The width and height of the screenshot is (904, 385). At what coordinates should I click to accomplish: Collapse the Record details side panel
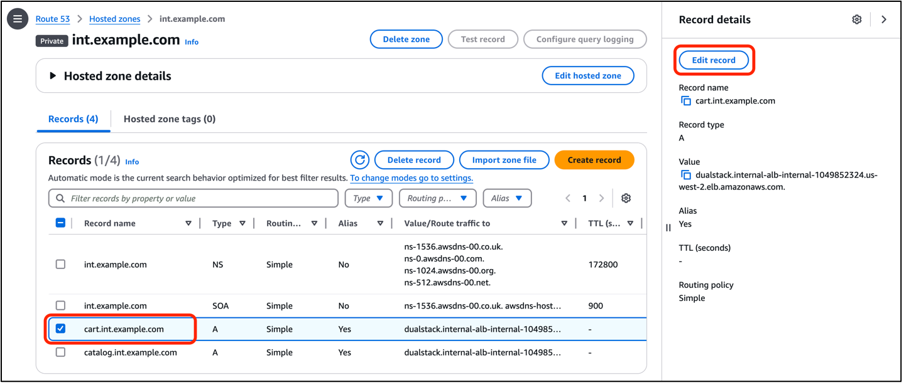[x=884, y=19]
